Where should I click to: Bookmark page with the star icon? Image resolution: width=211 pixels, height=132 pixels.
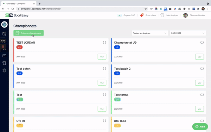pos(146,9)
